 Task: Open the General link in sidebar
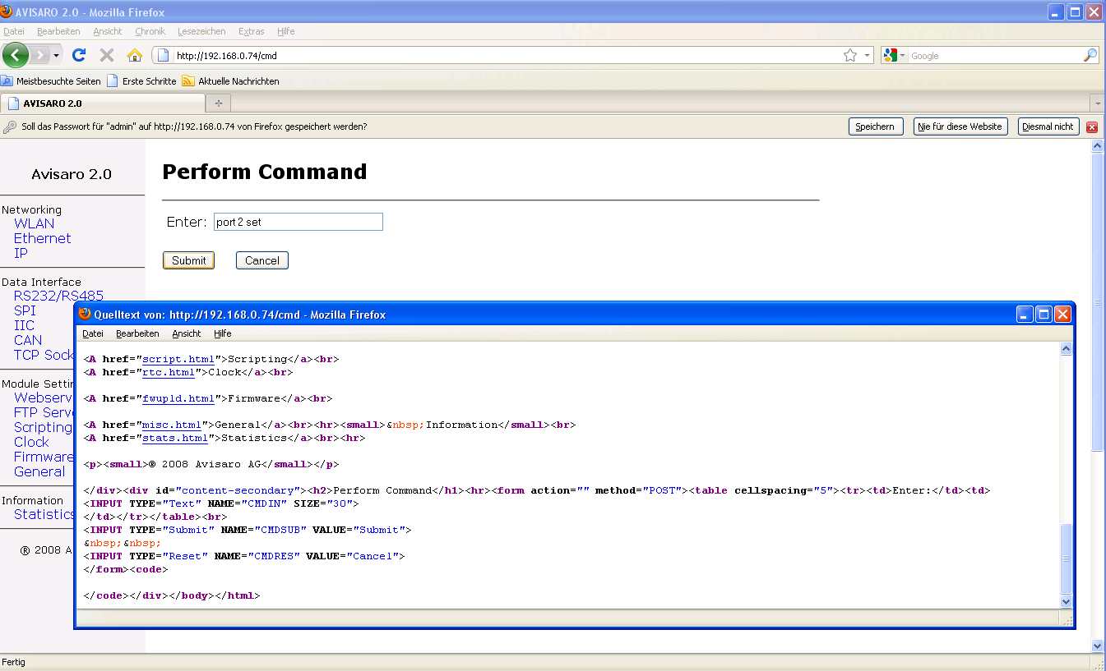coord(39,471)
